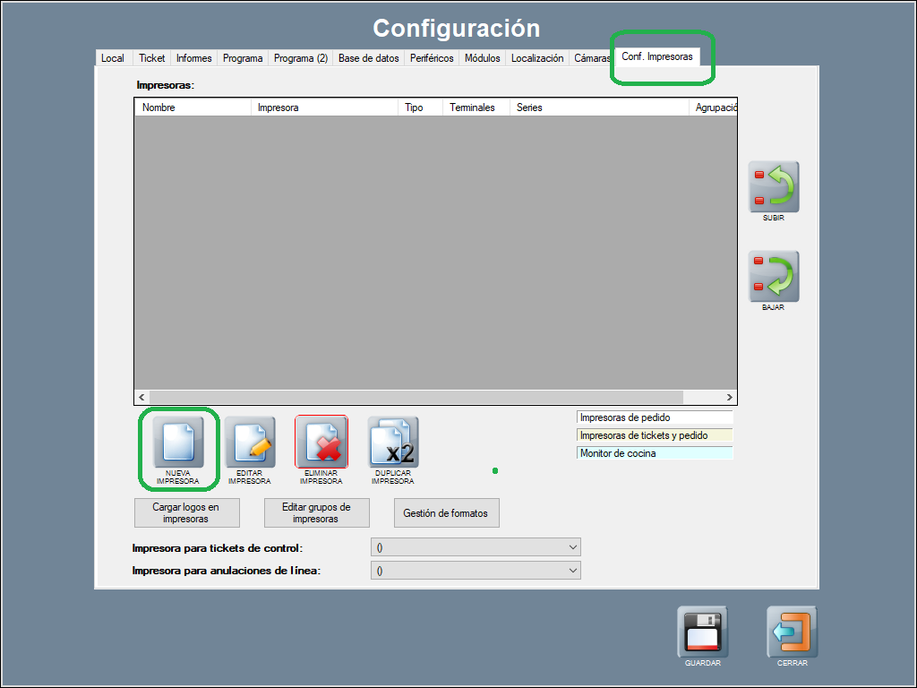Viewport: 917px width, 688px height.
Task: Click the Eliminar Impresora icon
Action: (321, 442)
